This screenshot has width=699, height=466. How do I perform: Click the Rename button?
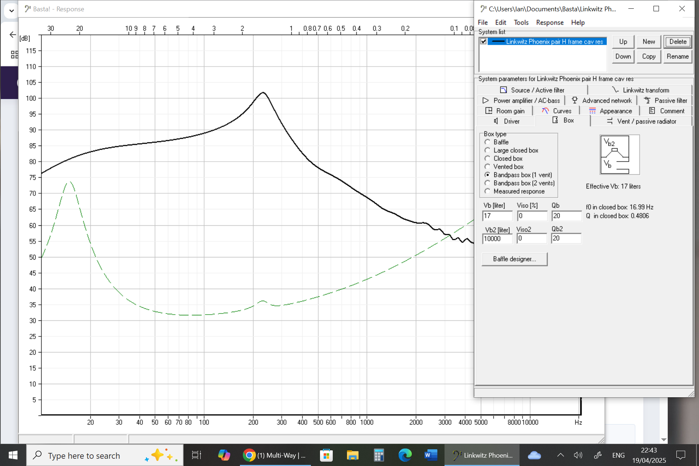(x=678, y=56)
